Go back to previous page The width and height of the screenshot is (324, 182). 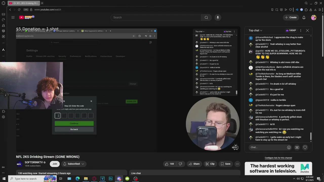10,10
